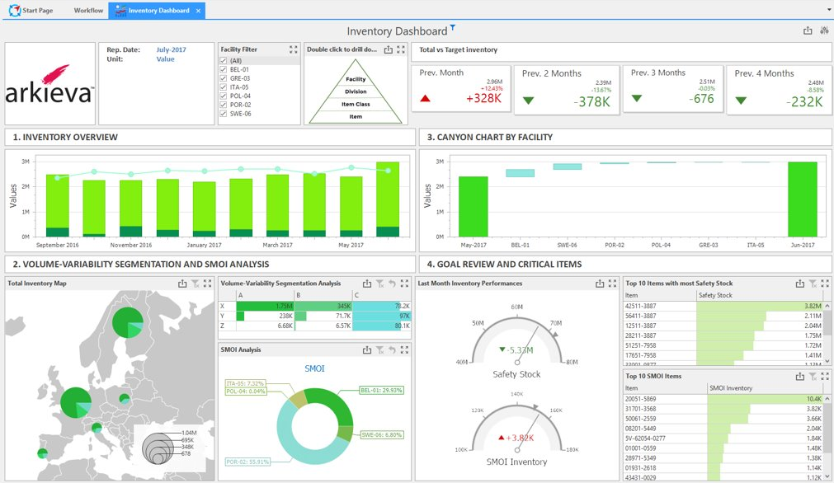Maximize the Facility Filter panel
The height and width of the screenshot is (483, 834).
click(293, 50)
